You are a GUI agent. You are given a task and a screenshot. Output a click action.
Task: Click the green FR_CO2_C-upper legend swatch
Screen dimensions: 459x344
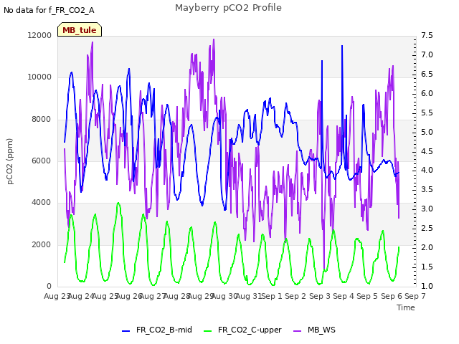click(207, 331)
